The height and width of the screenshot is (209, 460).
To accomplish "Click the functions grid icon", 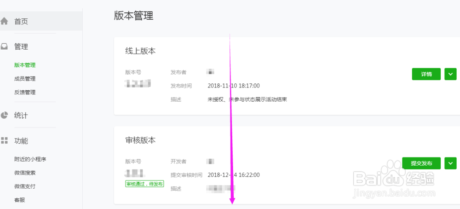I will [x=4, y=140].
